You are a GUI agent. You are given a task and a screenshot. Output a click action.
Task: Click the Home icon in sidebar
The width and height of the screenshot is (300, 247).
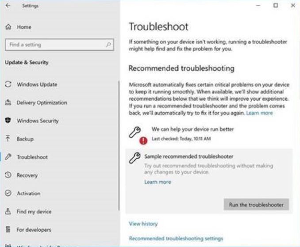8,27
